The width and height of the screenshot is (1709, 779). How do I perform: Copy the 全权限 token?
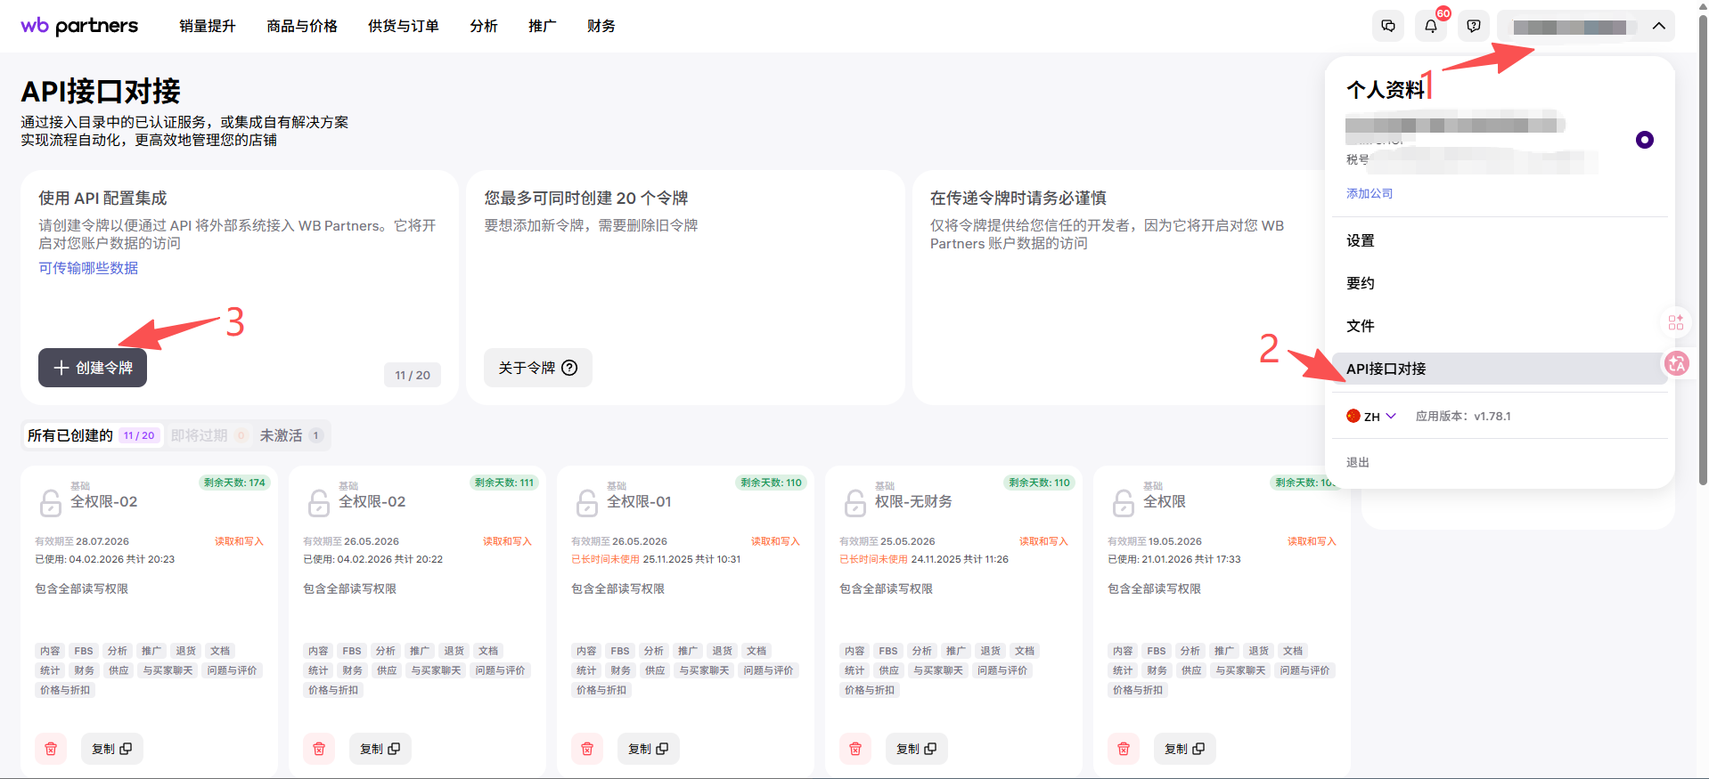coord(1183,749)
